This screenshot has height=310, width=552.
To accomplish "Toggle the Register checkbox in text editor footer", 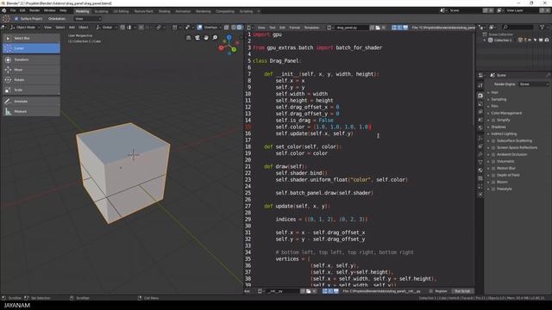I will coord(431,291).
